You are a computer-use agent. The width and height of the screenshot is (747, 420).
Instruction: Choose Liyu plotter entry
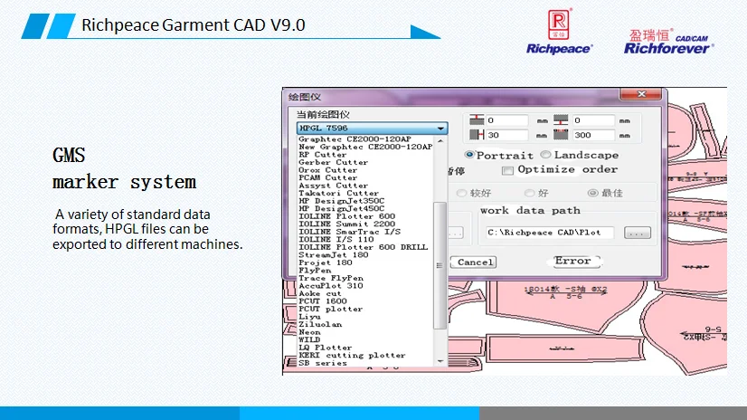[309, 317]
